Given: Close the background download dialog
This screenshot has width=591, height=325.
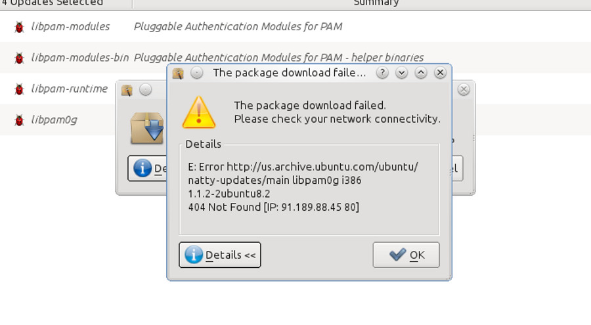Looking at the screenshot, I should click(x=464, y=90).
